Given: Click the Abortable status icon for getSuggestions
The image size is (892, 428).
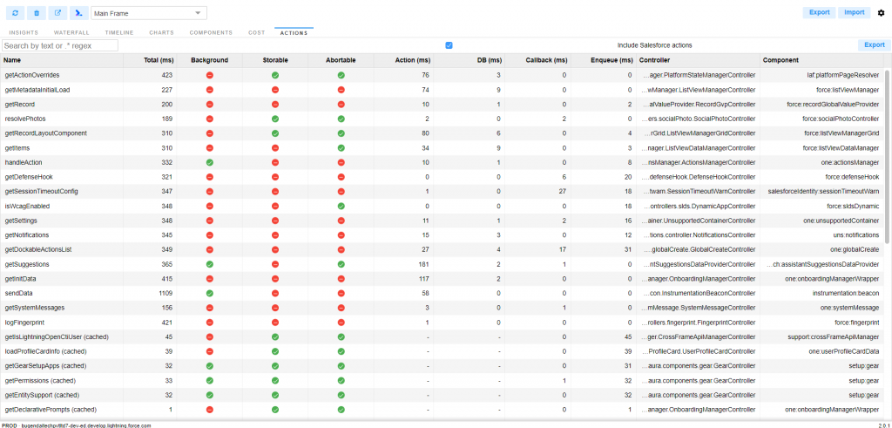Looking at the screenshot, I should (x=341, y=264).
